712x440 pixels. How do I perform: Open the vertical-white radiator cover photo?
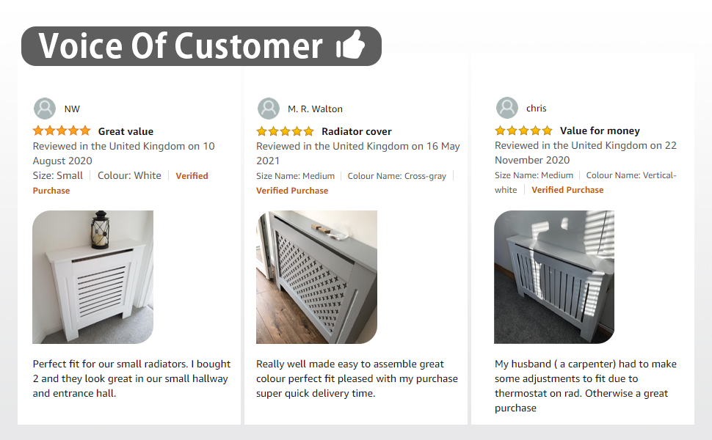554,276
